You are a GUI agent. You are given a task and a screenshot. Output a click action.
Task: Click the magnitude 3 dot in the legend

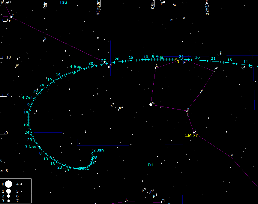coord(9,201)
